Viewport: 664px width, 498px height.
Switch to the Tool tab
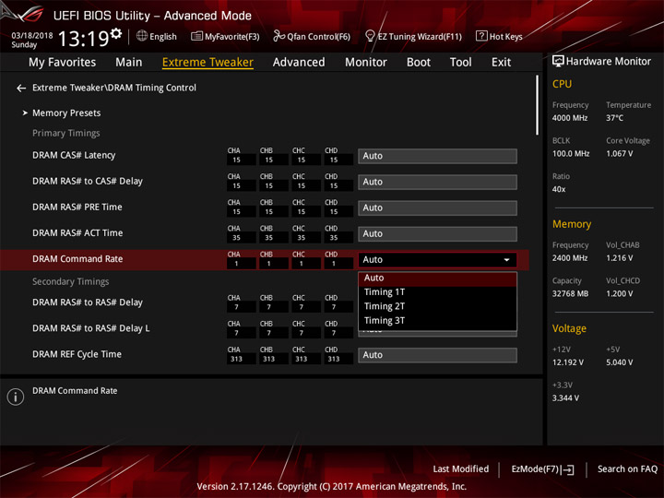point(461,63)
